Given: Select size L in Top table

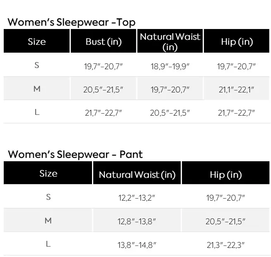Looking at the screenshot, I should tap(37, 112).
